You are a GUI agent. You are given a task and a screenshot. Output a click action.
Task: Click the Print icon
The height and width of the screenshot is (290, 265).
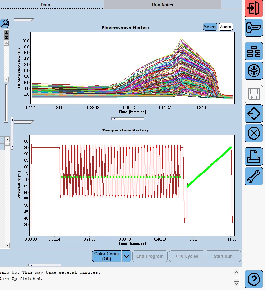click(x=254, y=157)
